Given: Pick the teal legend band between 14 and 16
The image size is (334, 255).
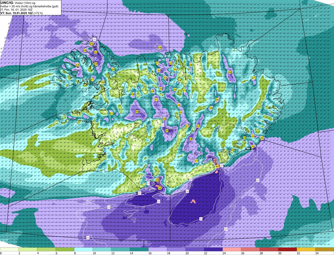Looking at the screenshot, I should (139, 250).
